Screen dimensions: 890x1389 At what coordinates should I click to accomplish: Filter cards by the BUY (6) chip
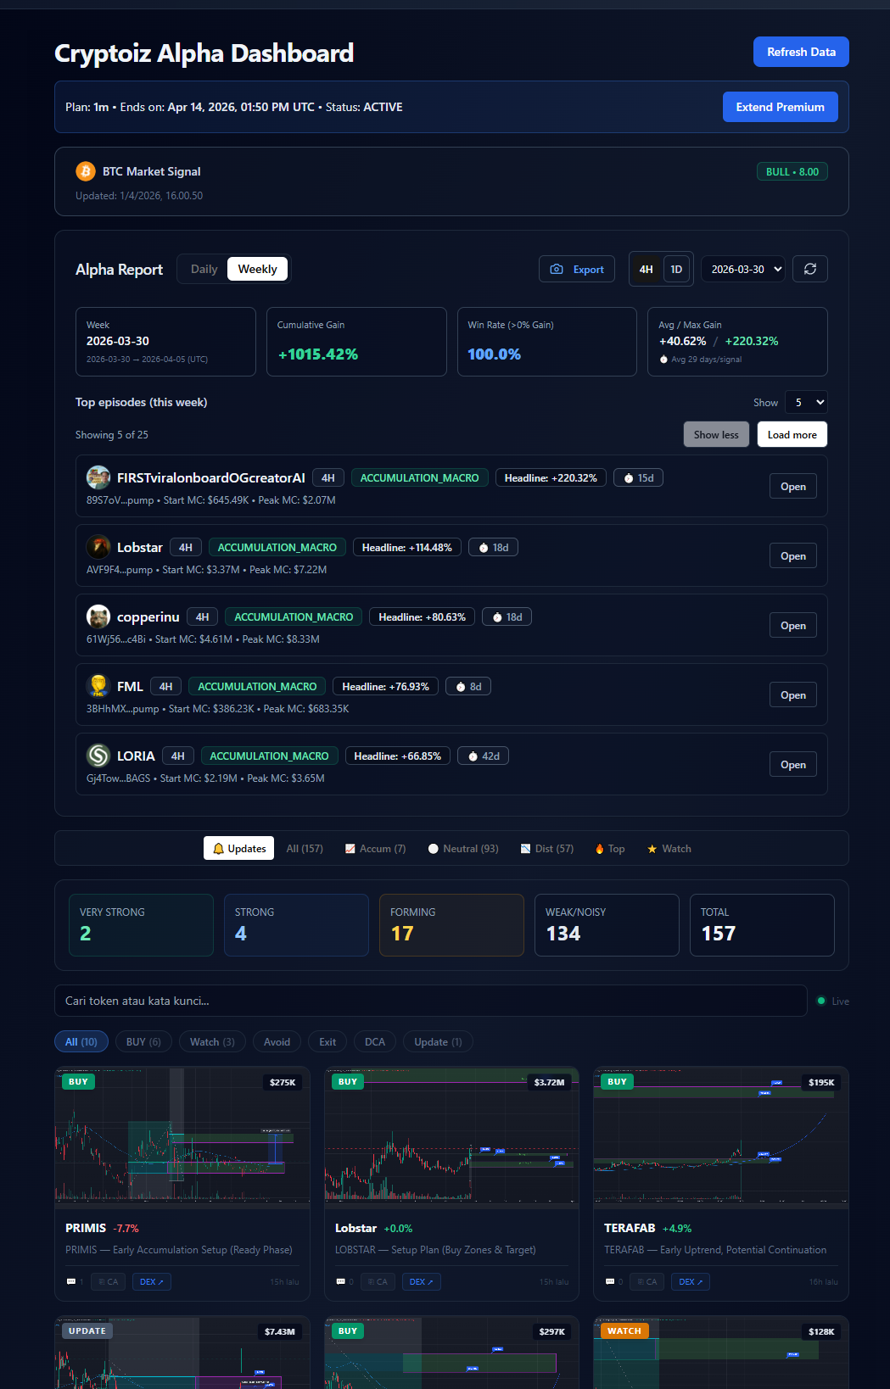pyautogui.click(x=143, y=1041)
